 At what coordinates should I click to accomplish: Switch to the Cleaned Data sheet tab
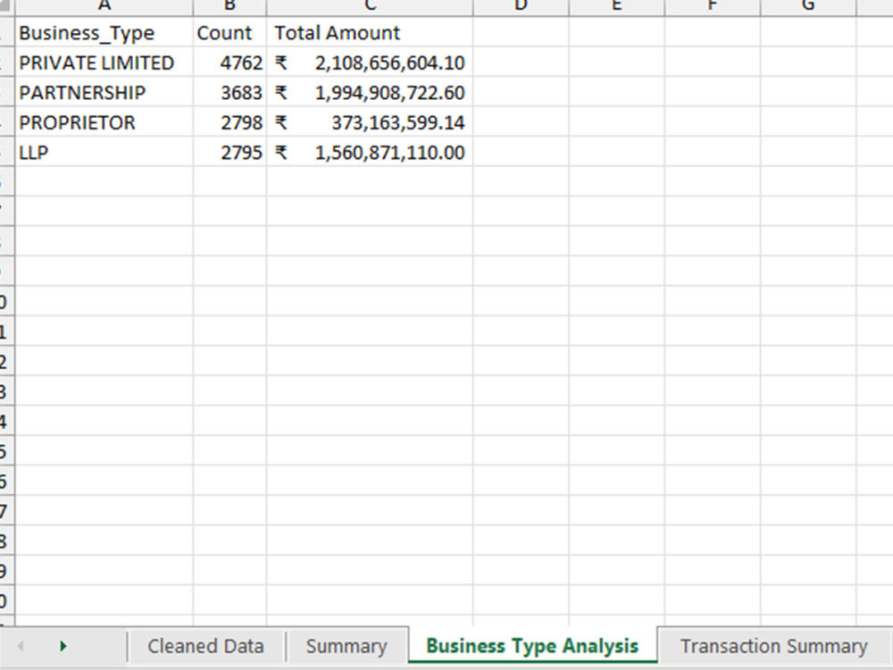[205, 646]
